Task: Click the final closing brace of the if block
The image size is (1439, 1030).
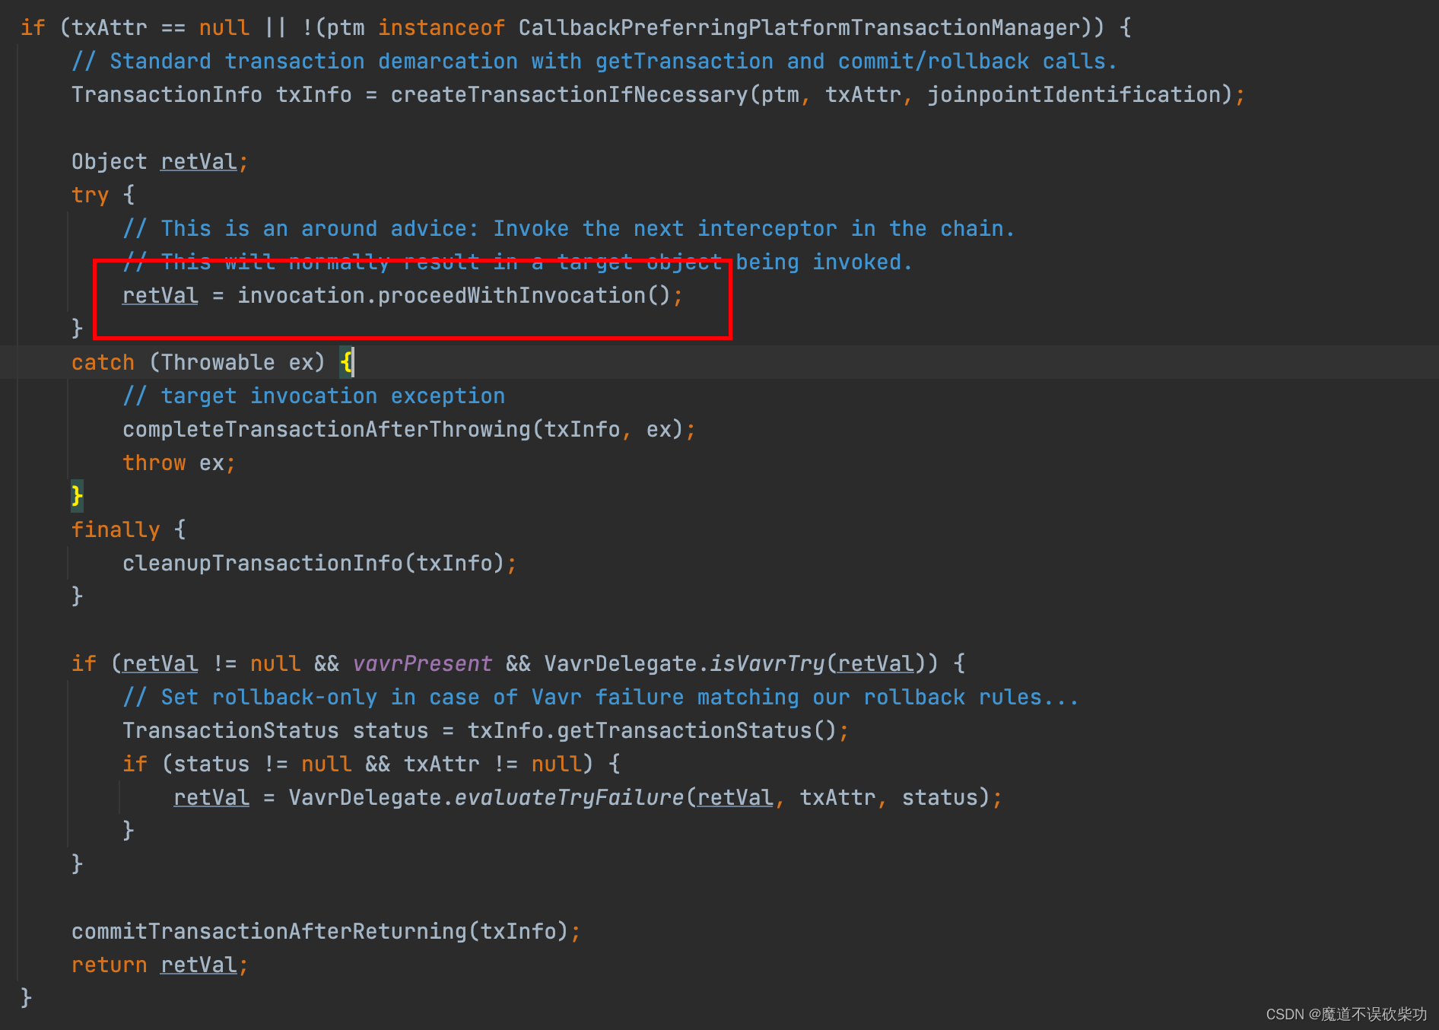Action: pos(27,997)
